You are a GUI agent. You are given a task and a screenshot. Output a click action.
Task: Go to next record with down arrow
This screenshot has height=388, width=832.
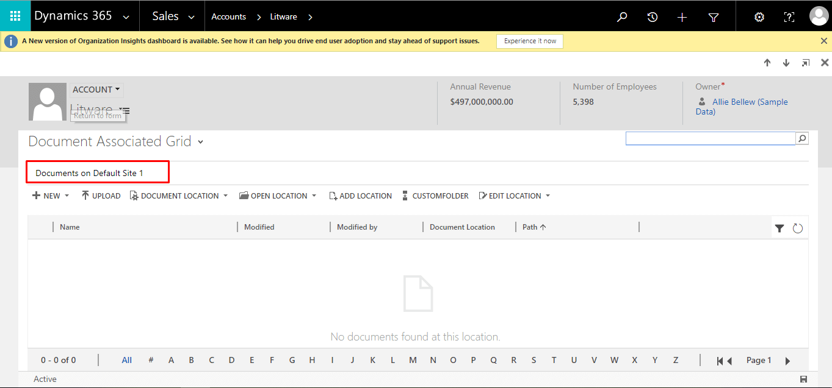coord(786,63)
